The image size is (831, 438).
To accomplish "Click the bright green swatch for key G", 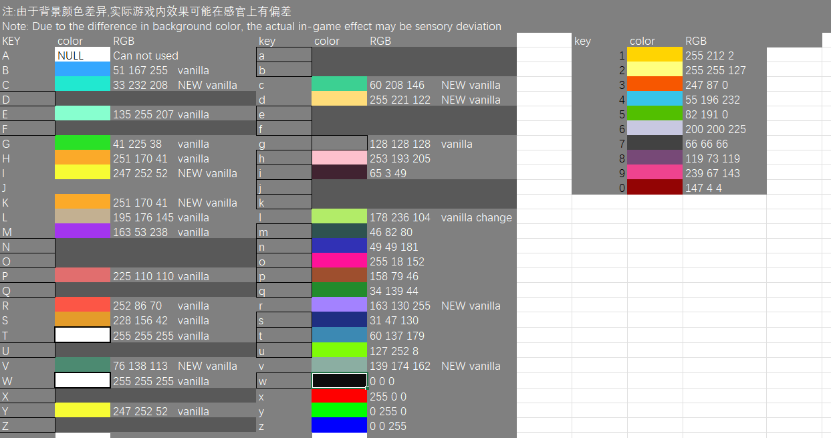I will coord(82,144).
